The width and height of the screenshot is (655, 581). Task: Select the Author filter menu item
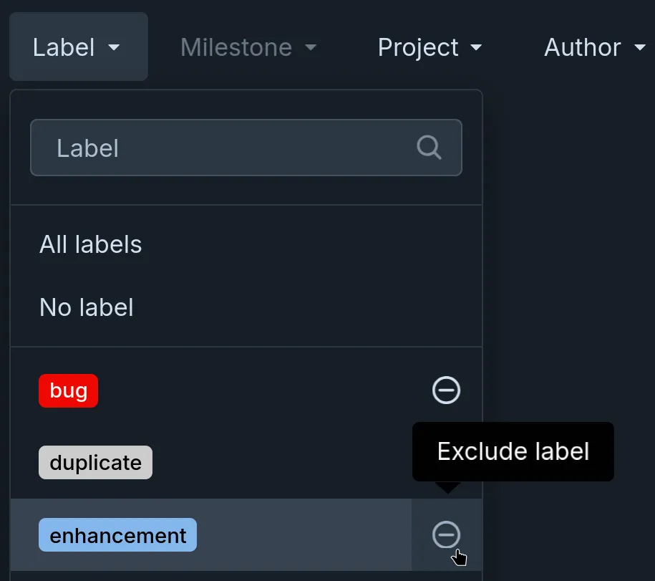click(582, 47)
